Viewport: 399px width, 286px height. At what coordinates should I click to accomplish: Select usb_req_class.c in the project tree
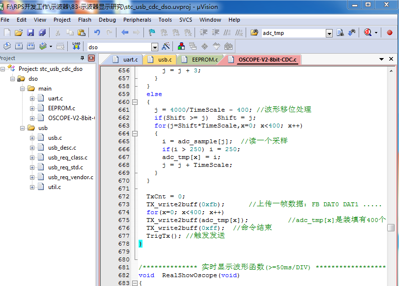[68, 158]
